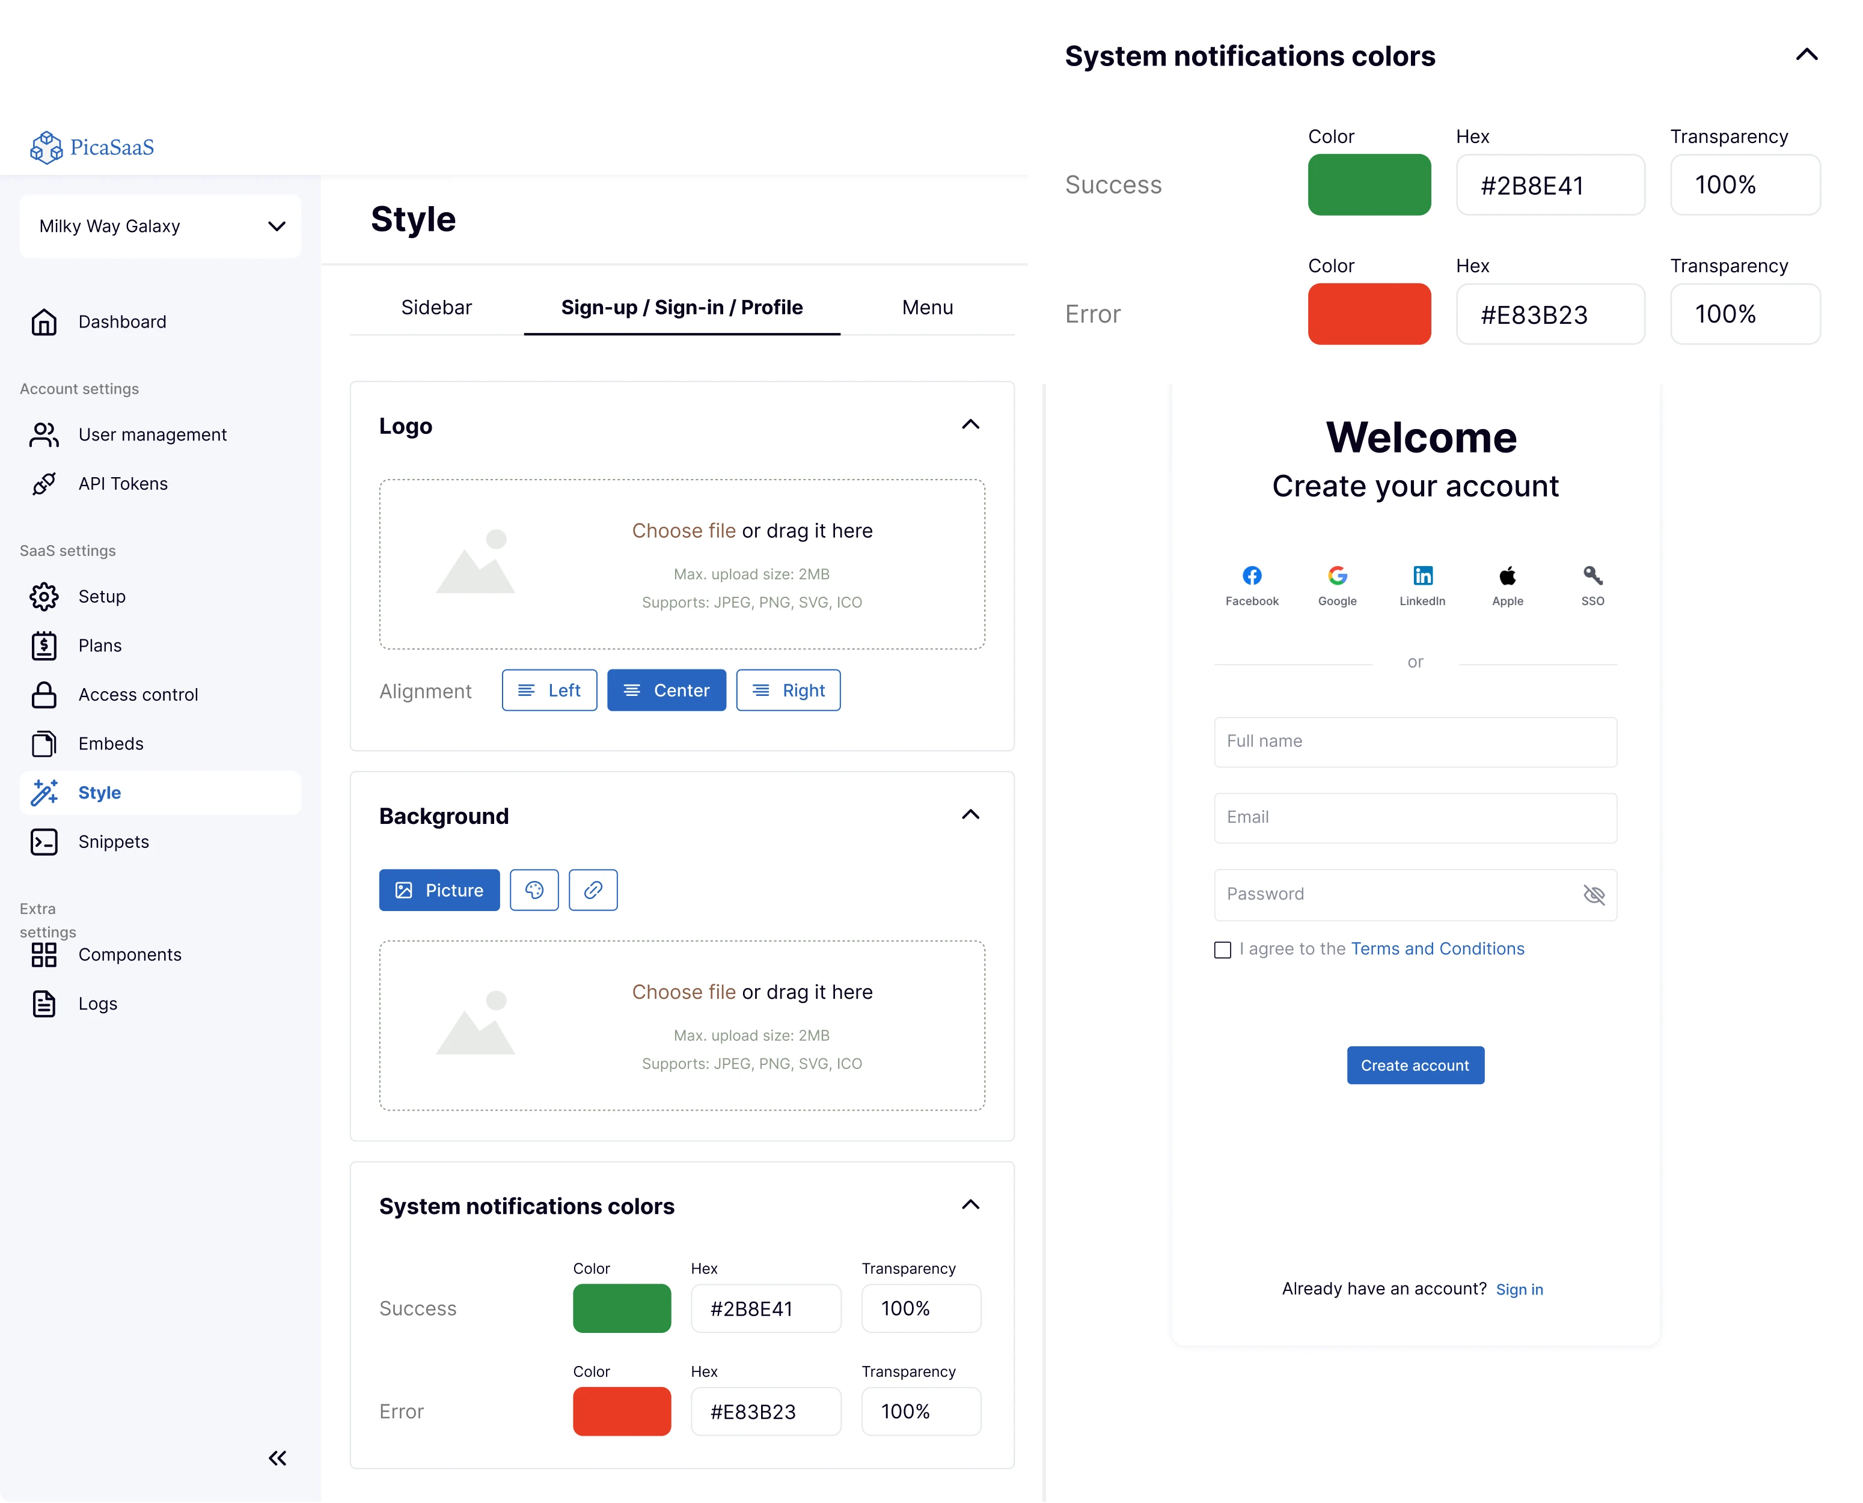
Task: Switch to the Sidebar tab
Action: pyautogui.click(x=436, y=307)
